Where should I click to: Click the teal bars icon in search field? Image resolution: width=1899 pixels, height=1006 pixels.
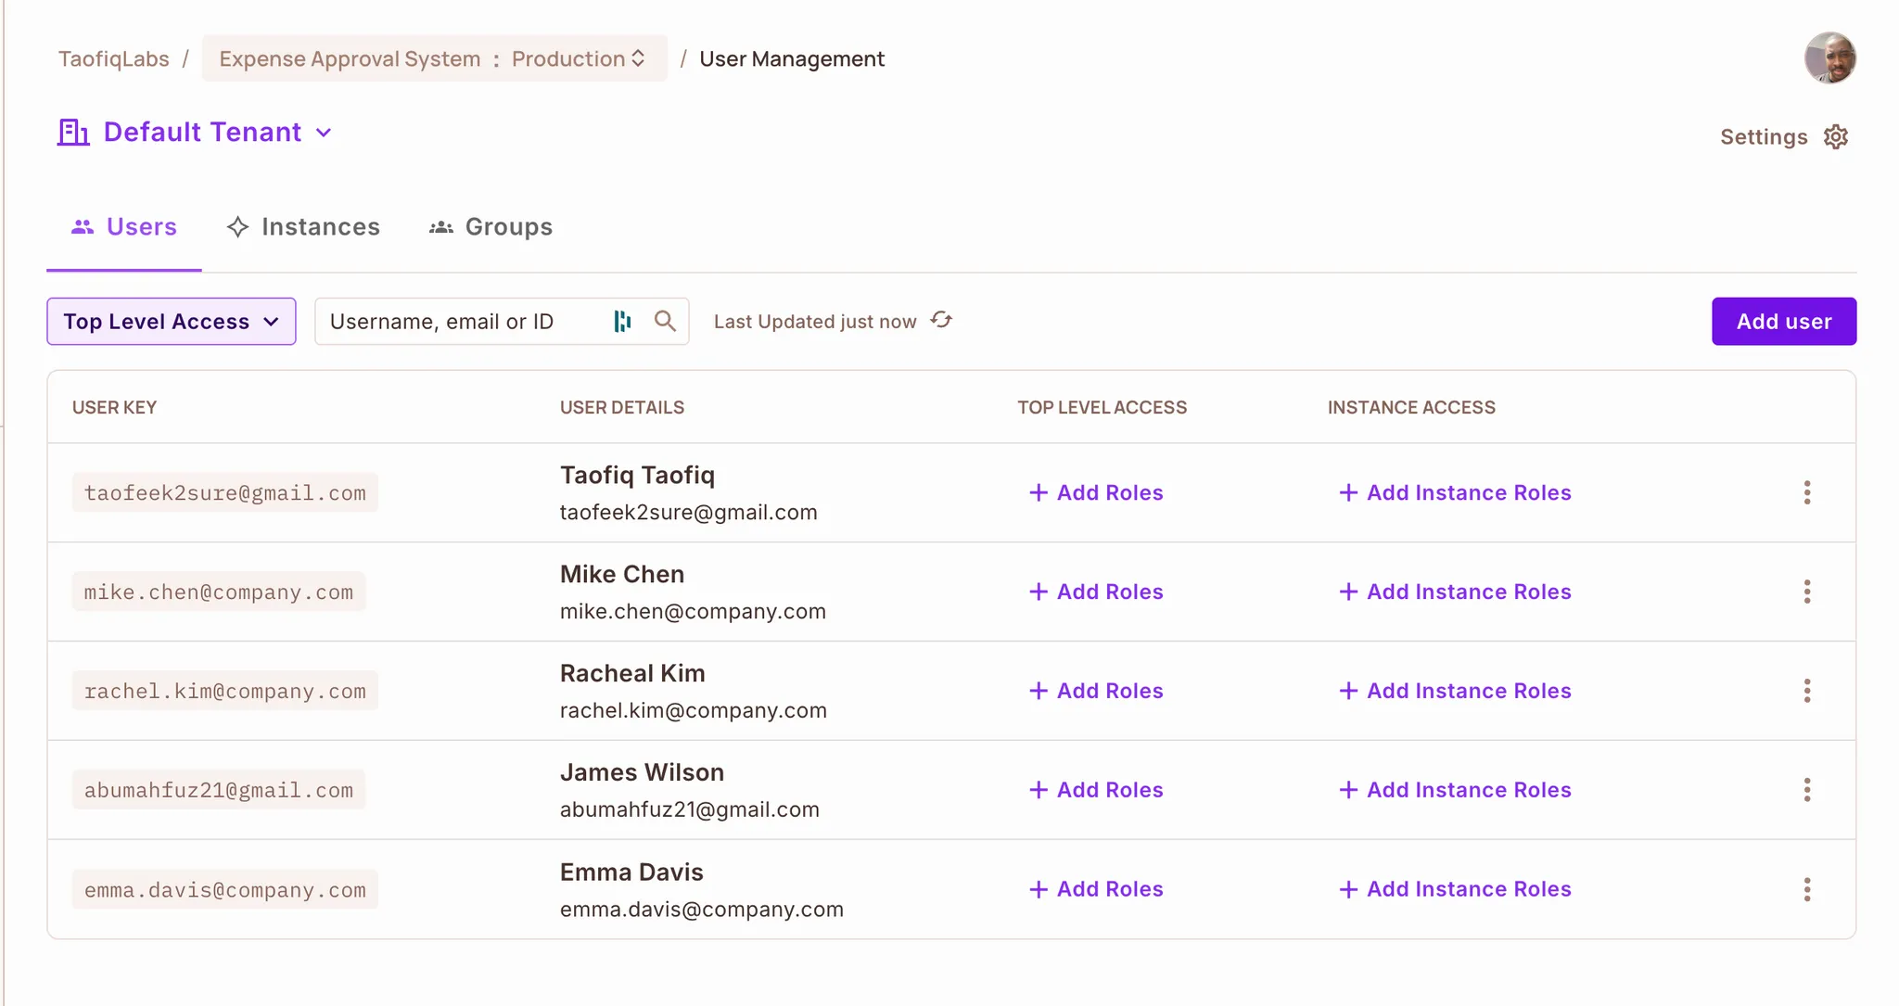pyautogui.click(x=622, y=321)
